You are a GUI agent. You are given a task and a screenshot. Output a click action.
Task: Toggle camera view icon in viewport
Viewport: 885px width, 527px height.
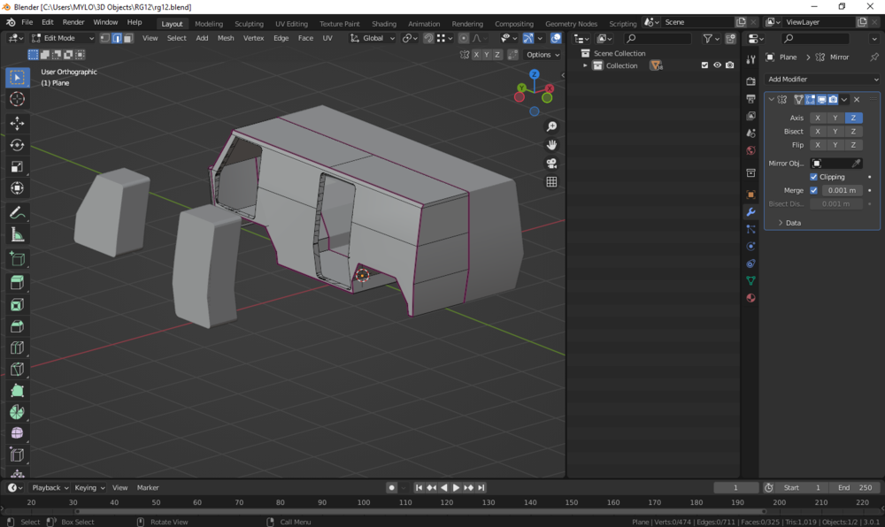pos(551,164)
